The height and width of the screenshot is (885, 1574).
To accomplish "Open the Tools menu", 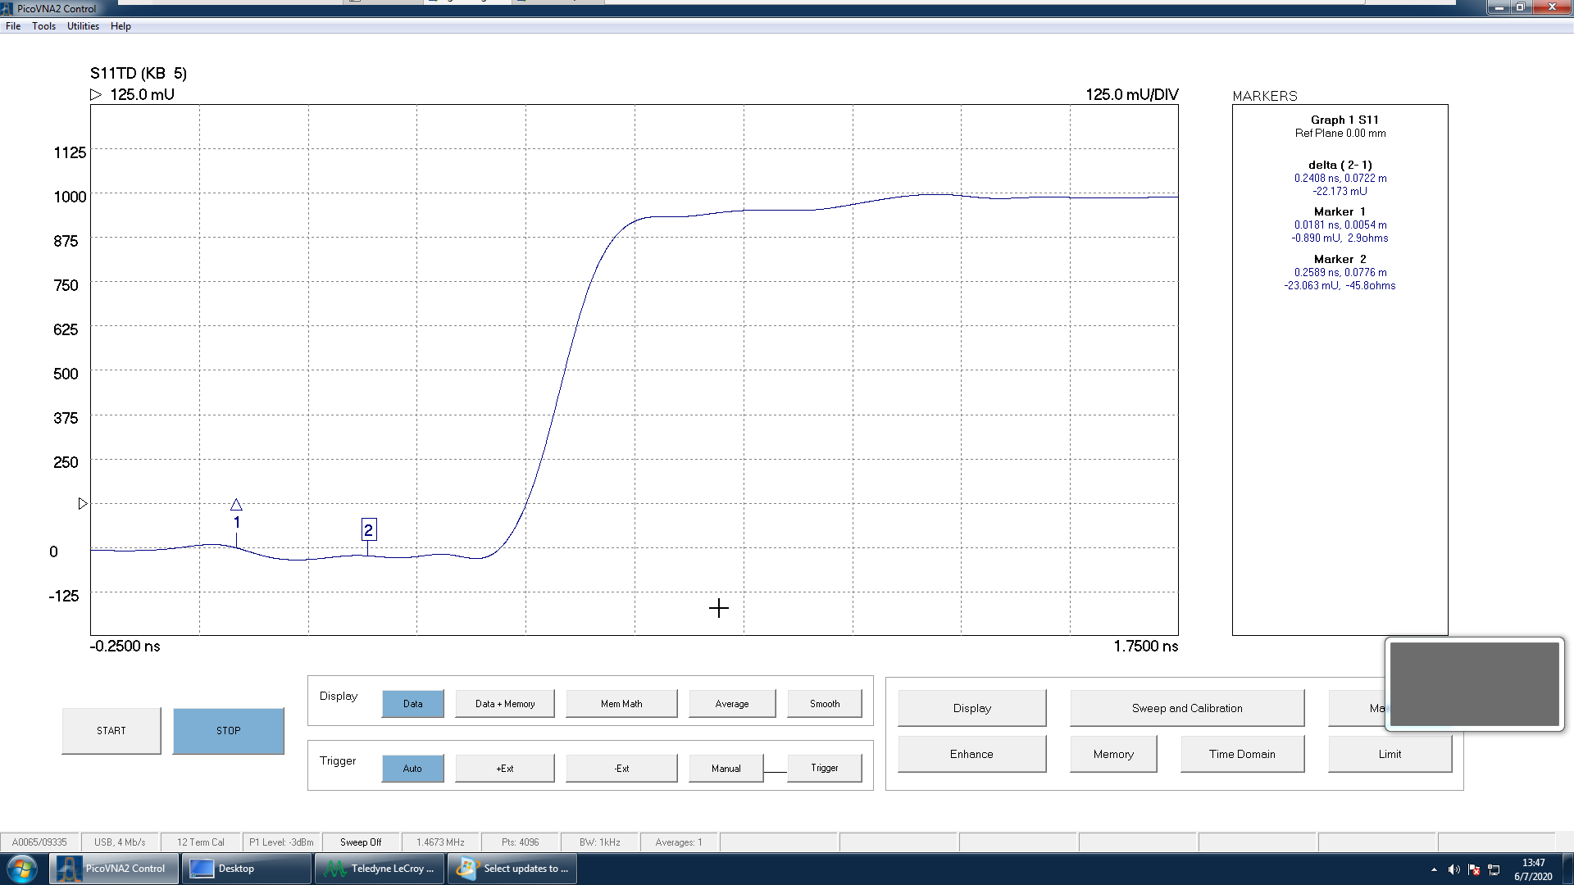I will click(44, 26).
